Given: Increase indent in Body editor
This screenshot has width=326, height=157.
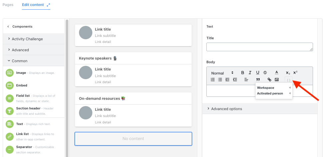Looking at the screenshot, I should [x=235, y=79].
